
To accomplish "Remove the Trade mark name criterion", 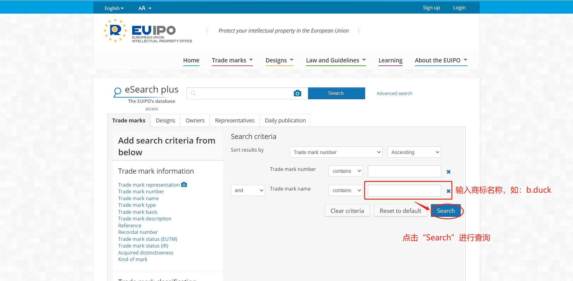I will tap(448, 191).
